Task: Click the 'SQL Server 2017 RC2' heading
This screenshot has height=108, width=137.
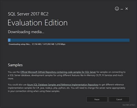Action: click(x=28, y=14)
